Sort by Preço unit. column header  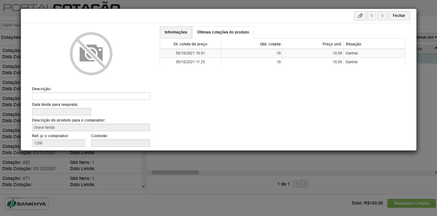313,44
